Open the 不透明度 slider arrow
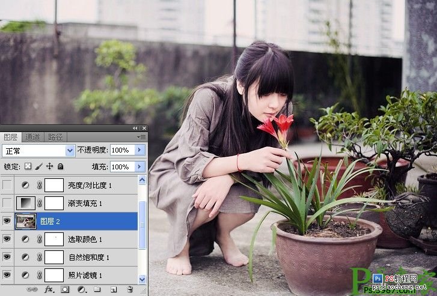Screen dimensions: 437x296 (x=140, y=150)
